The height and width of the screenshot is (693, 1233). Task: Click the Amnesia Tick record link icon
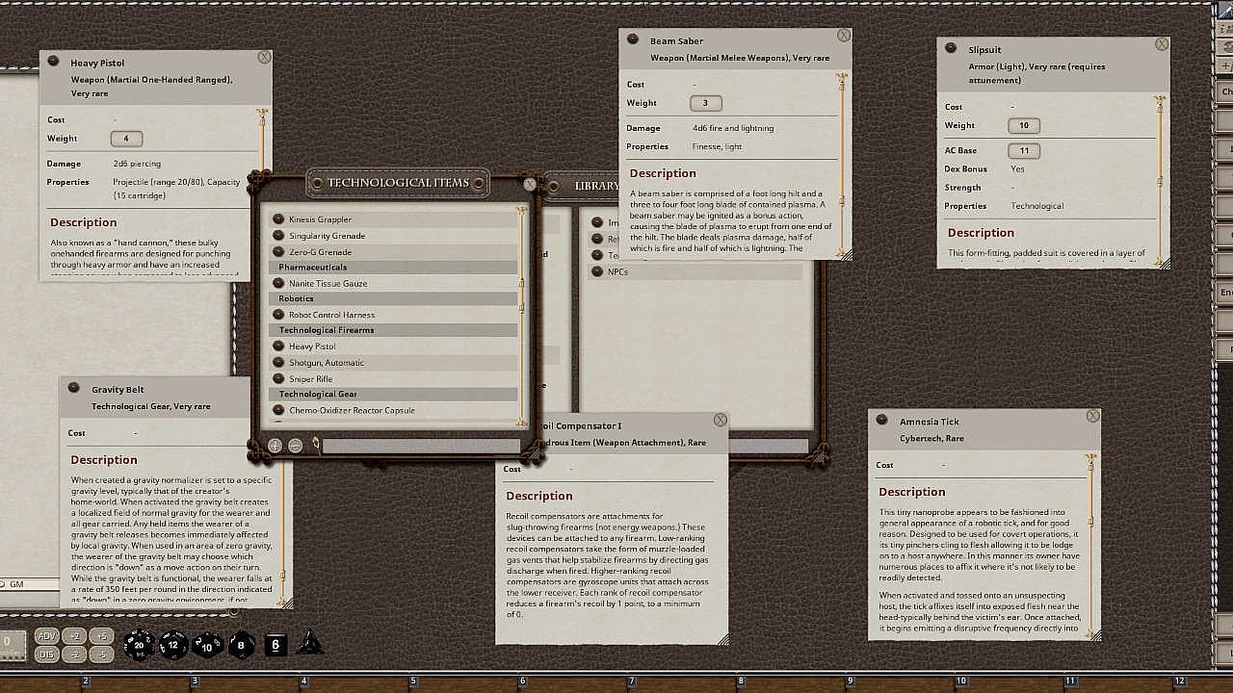(x=881, y=421)
